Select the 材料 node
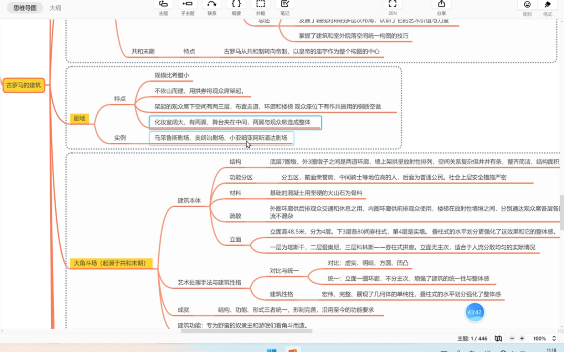Viewport: 564px width, 352px height. pyautogui.click(x=235, y=193)
